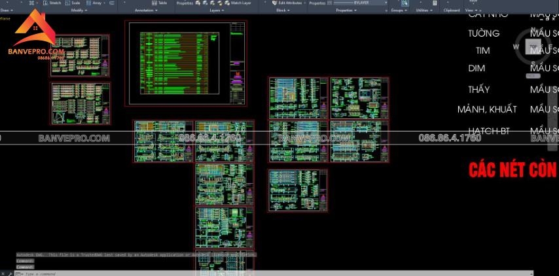Image resolution: width=559 pixels, height=276 pixels.
Task: Open the Clipboard panel
Action: click(452, 10)
